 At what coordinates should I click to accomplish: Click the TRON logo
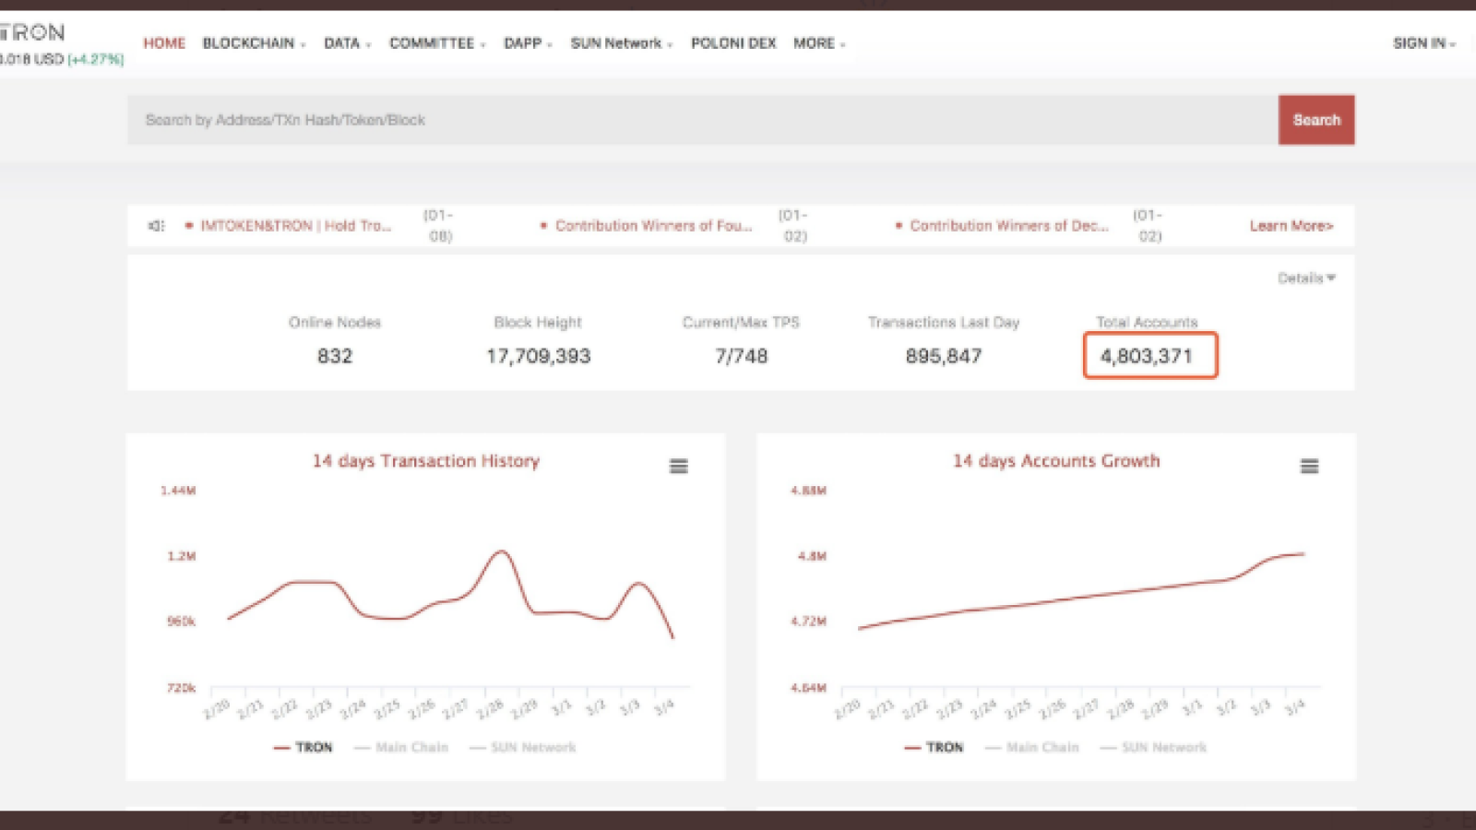[x=32, y=32]
